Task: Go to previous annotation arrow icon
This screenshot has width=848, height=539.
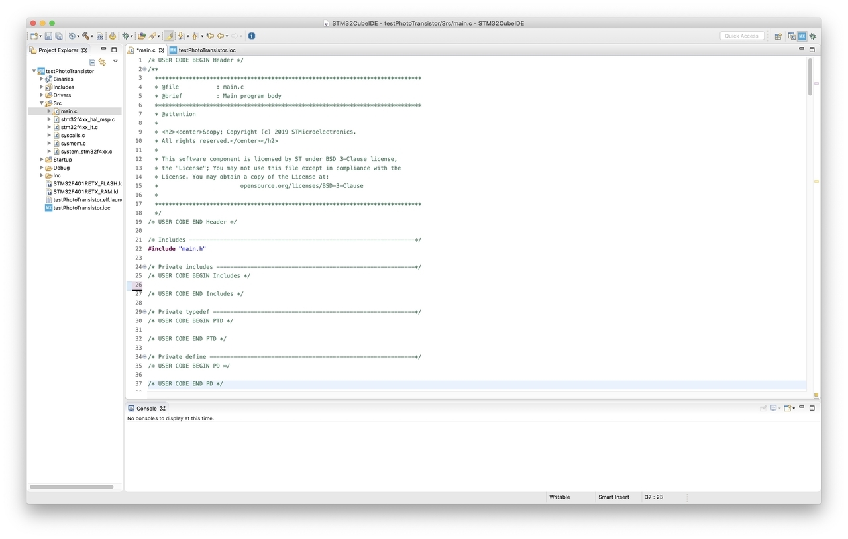Action: click(195, 36)
